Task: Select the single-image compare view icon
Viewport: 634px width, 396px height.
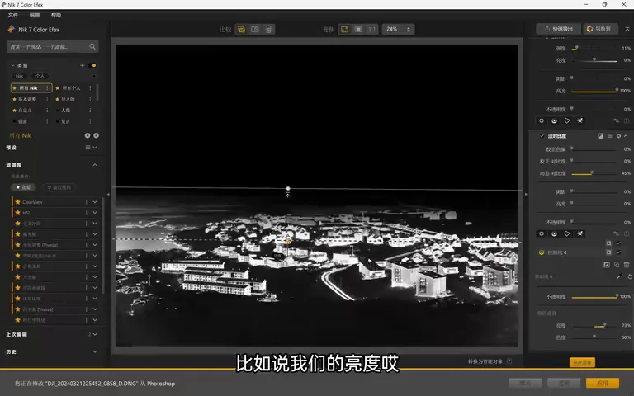Action: click(x=241, y=30)
